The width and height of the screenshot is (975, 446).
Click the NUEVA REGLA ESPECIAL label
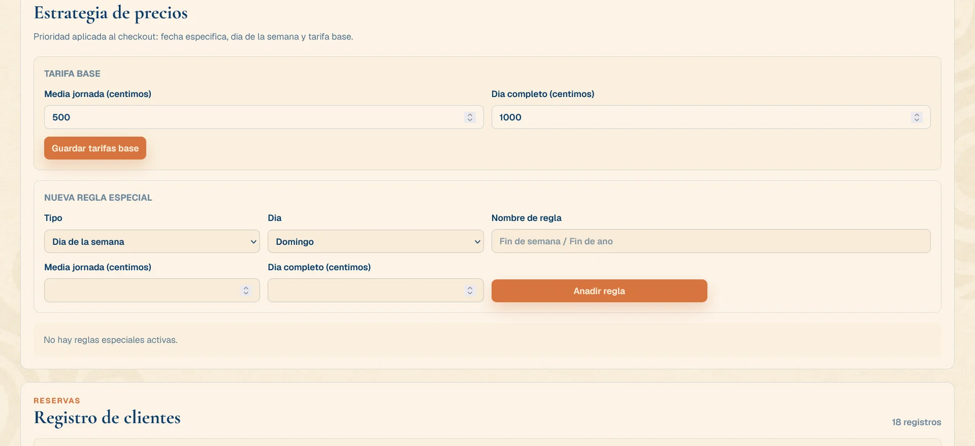pos(98,198)
